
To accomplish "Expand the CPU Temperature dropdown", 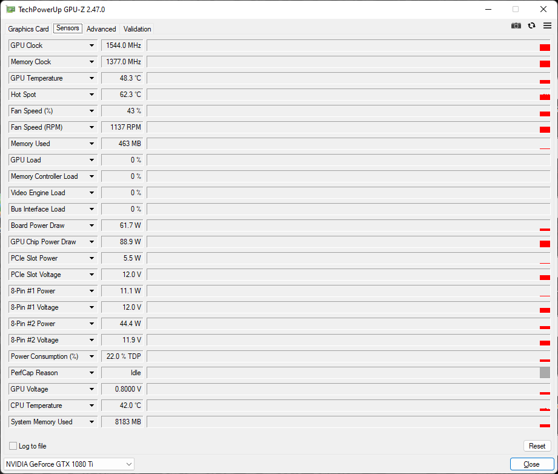I will click(91, 406).
